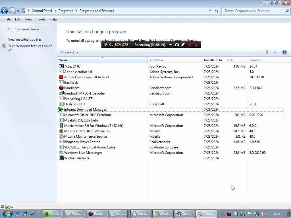Select the BackWeb row

pos(171,82)
